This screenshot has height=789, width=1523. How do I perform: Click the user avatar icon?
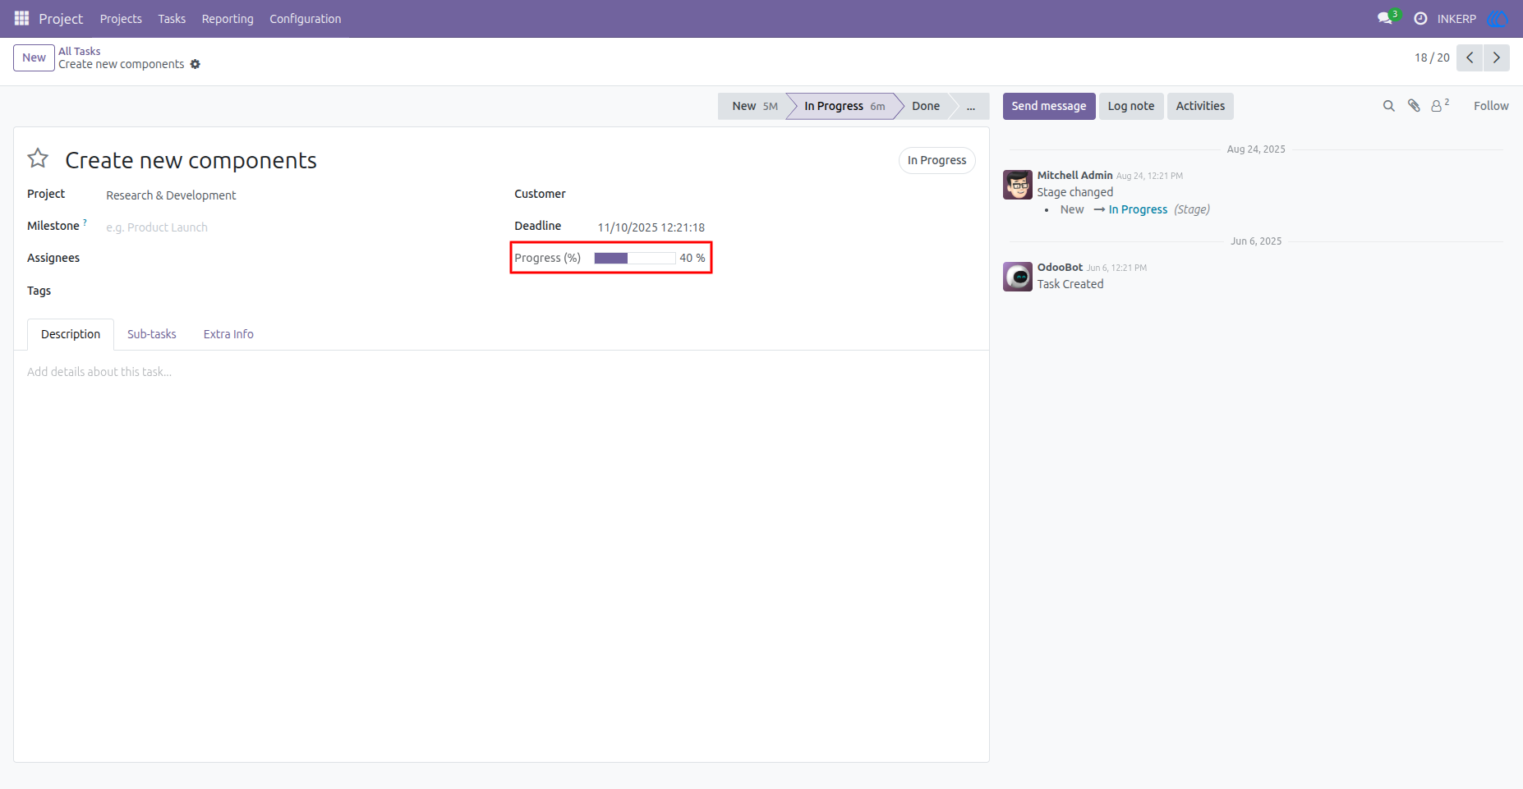pos(1498,18)
